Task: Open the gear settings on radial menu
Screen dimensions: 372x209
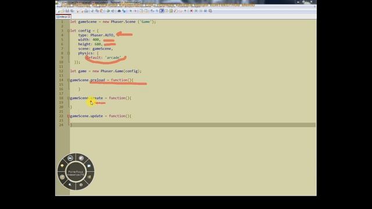Action: coord(81,185)
